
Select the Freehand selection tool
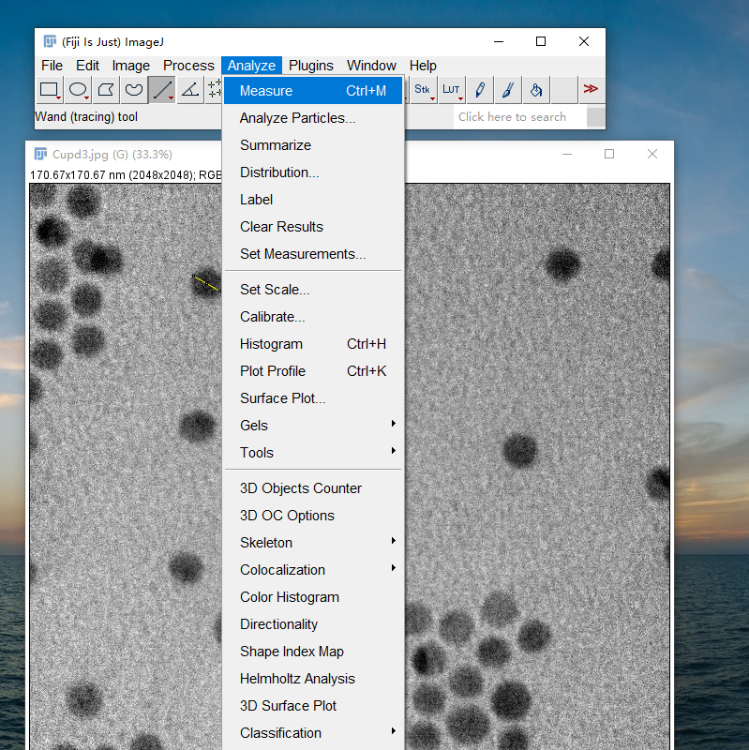134,90
